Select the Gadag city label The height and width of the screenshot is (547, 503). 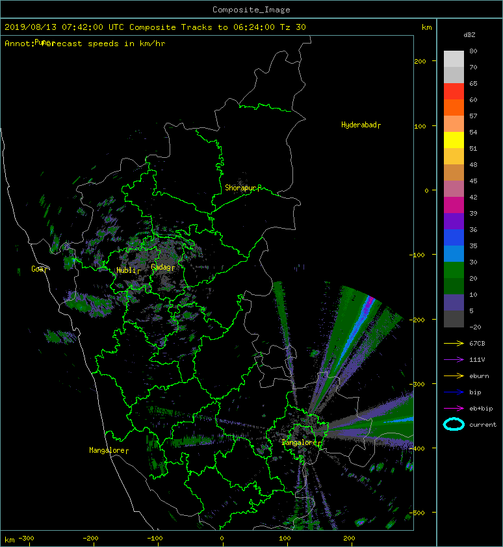(161, 267)
